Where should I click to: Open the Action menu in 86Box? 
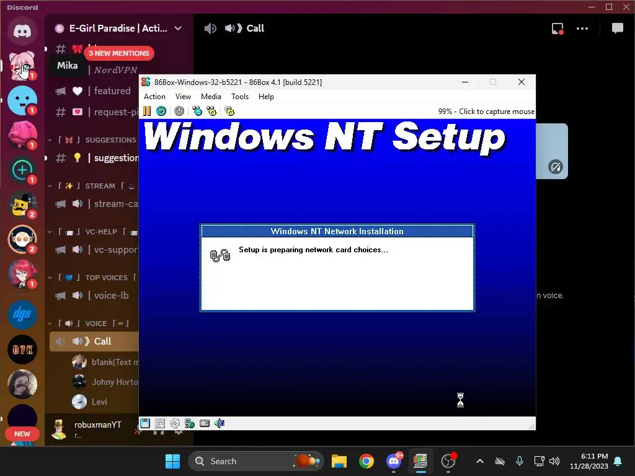(154, 96)
